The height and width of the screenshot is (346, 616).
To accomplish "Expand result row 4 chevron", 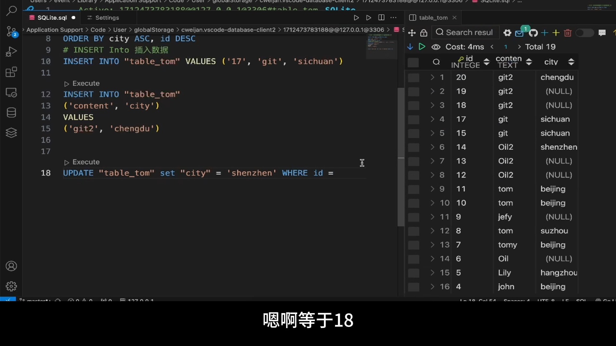I will (432, 119).
